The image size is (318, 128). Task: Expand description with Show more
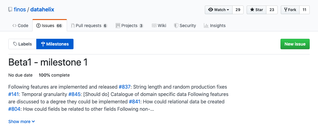[x=22, y=122]
